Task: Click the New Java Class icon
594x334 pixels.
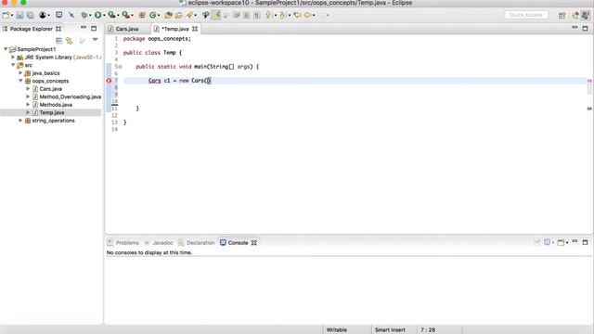Action: [152, 15]
